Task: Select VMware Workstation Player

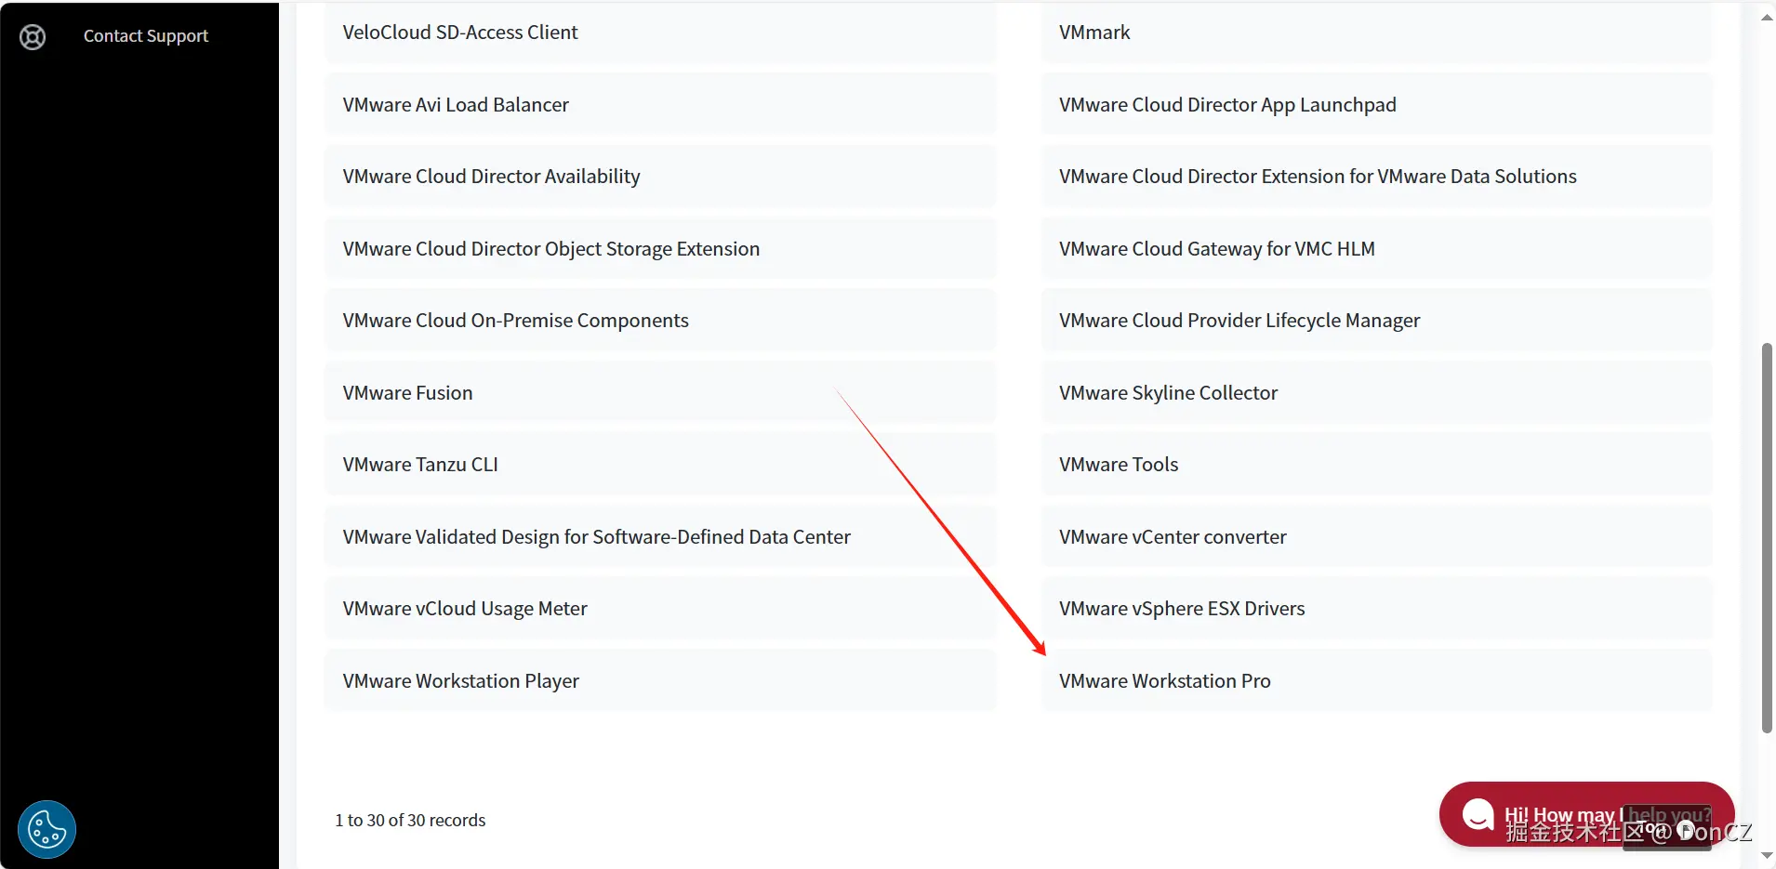Action: click(x=460, y=681)
